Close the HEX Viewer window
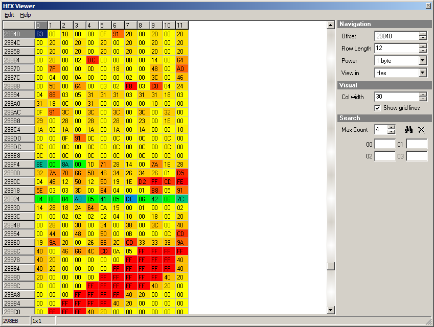434x327 pixels. [x=428, y=6]
